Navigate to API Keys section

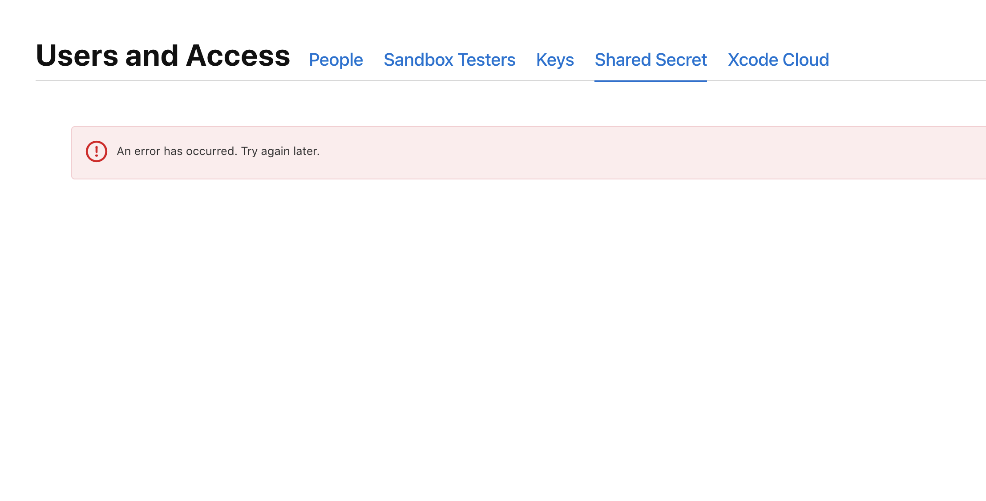pyautogui.click(x=555, y=60)
